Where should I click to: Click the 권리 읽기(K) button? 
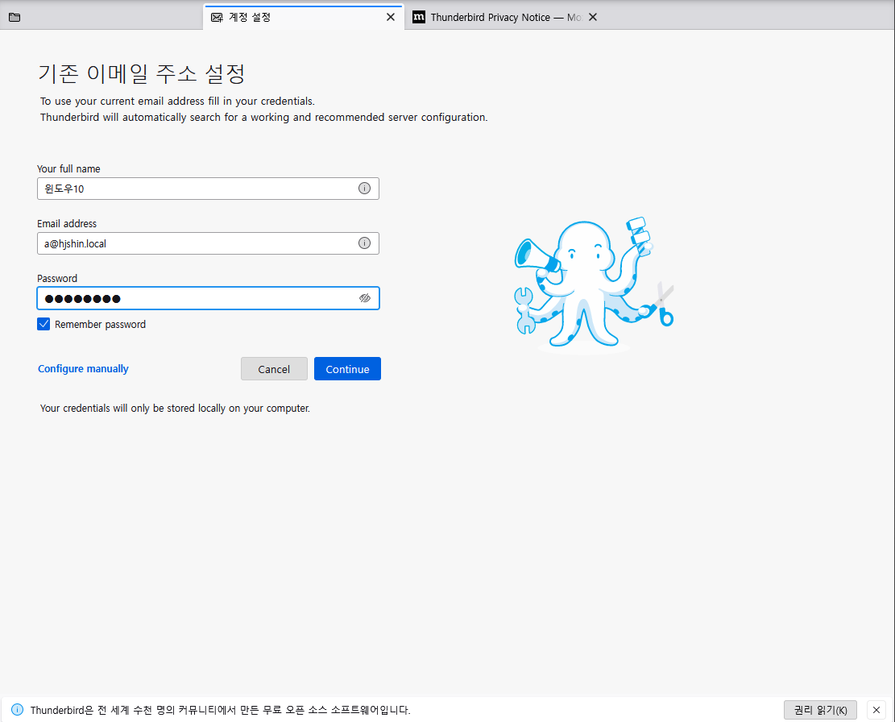820,710
